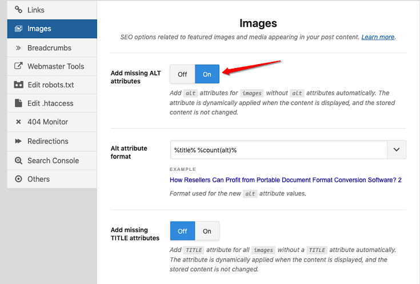Set Add missing TITLE attributes to On
Image resolution: width=420 pixels, height=284 pixels.
[x=207, y=231]
